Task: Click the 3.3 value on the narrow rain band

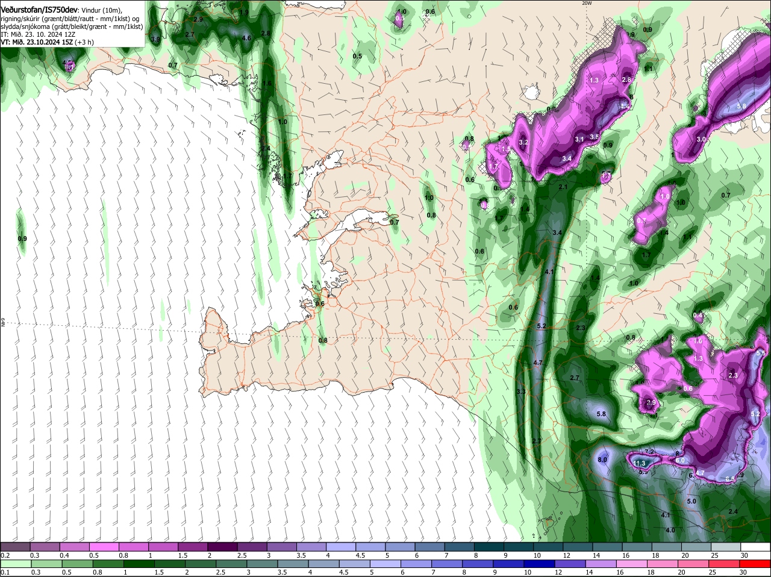Action: (521, 391)
